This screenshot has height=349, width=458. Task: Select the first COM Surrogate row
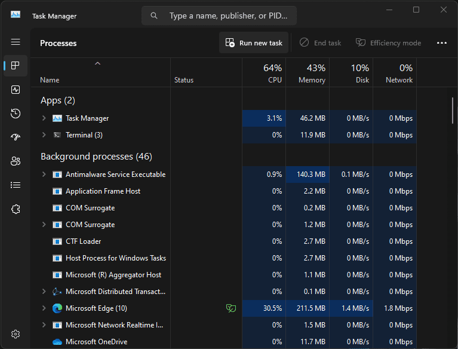point(223,208)
